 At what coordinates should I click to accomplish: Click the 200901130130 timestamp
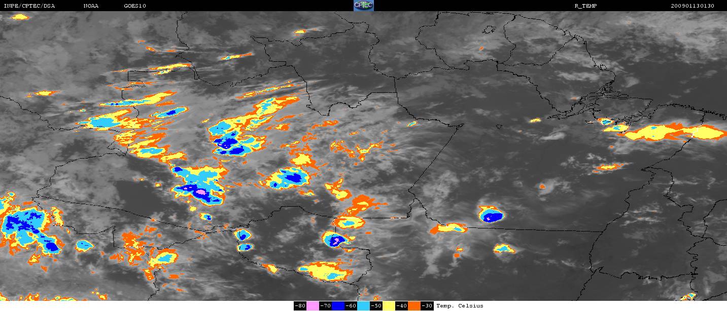(693, 6)
